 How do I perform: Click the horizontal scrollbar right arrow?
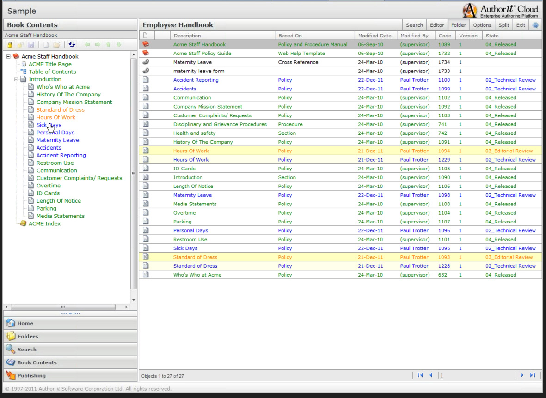coord(126,307)
